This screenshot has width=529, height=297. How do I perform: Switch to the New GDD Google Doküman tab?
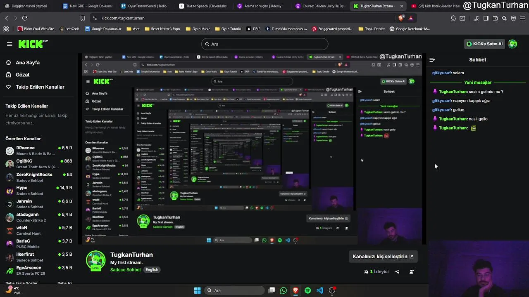click(x=87, y=6)
